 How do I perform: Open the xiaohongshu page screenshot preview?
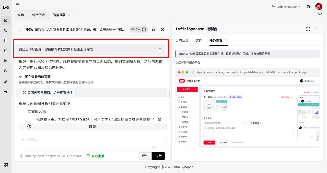[x=247, y=108]
